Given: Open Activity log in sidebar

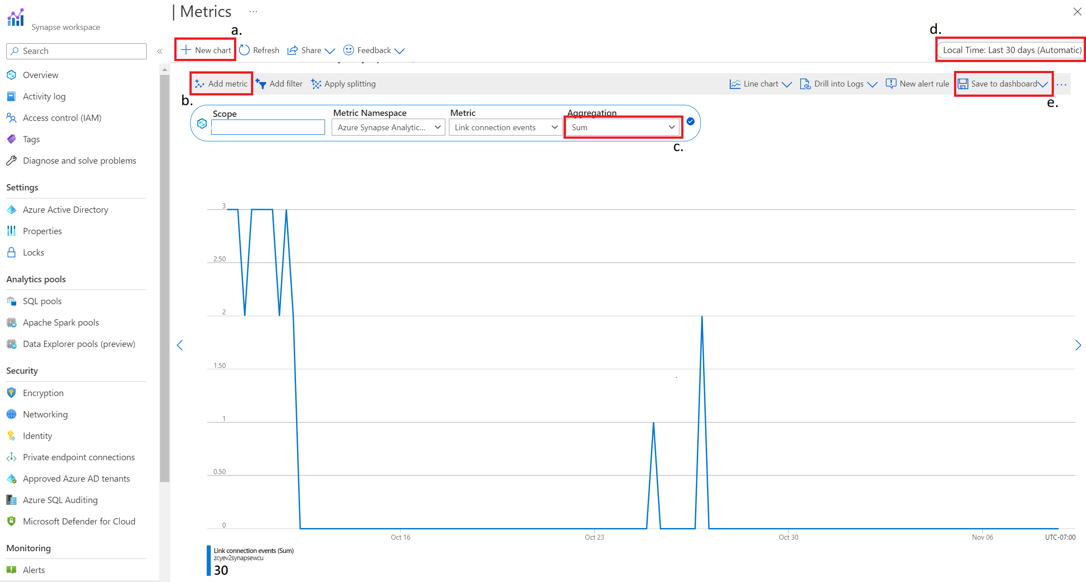Looking at the screenshot, I should coord(44,96).
